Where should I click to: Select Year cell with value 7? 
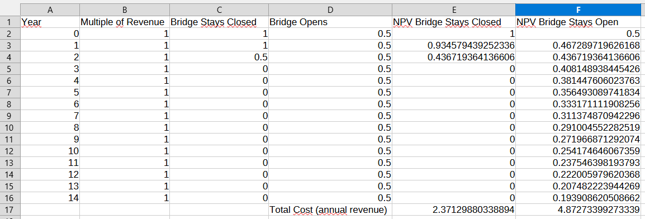click(50, 116)
